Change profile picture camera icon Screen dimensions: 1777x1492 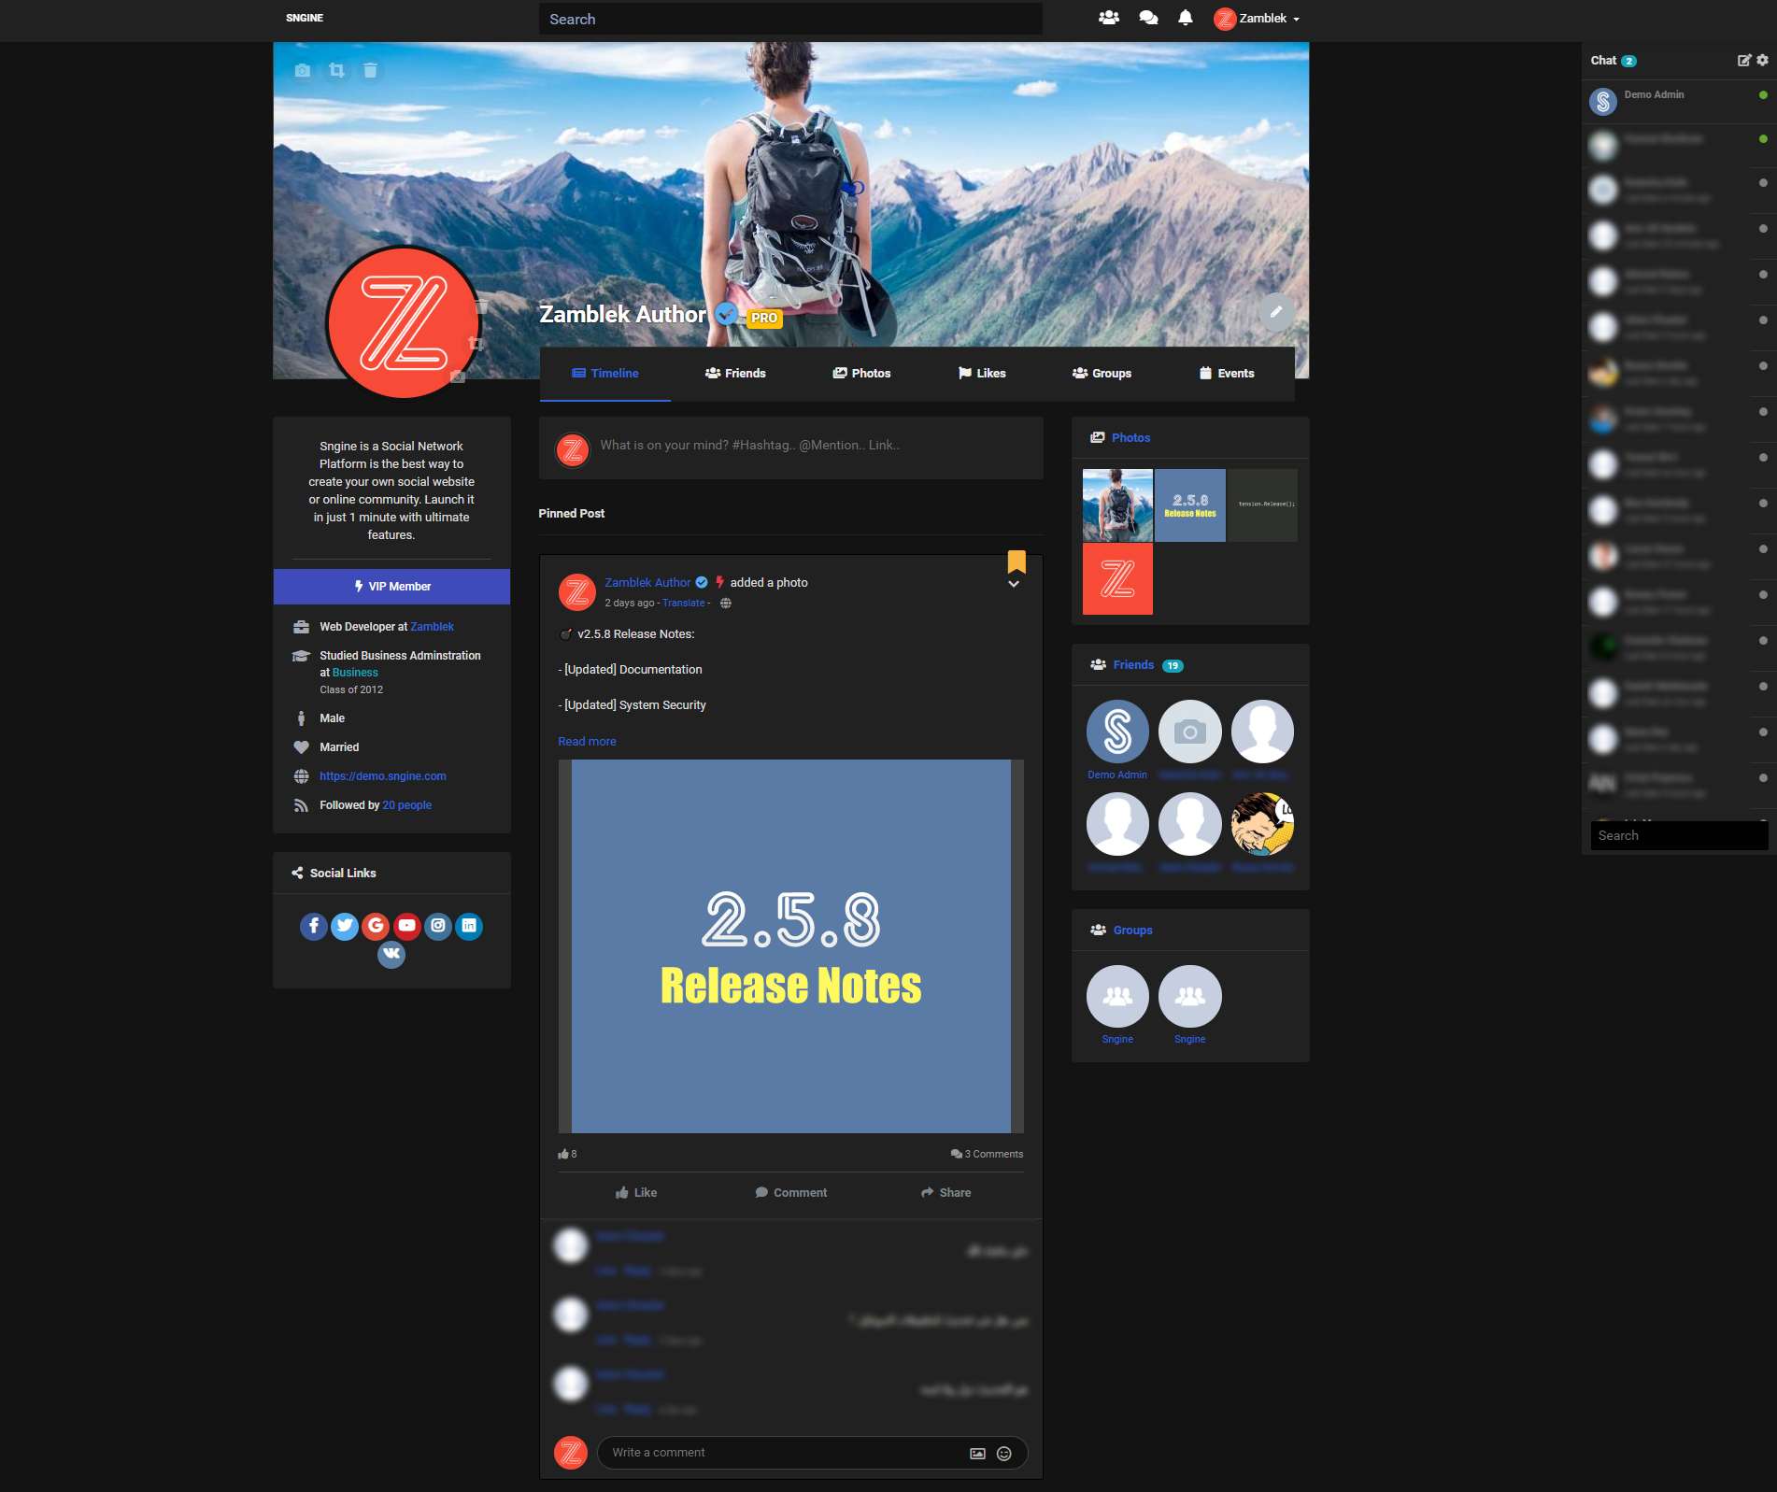click(x=458, y=377)
